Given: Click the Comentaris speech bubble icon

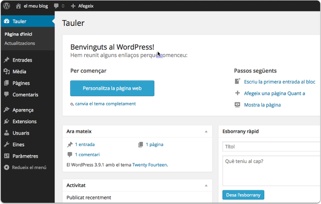Looking at the screenshot, I should (x=7, y=94).
